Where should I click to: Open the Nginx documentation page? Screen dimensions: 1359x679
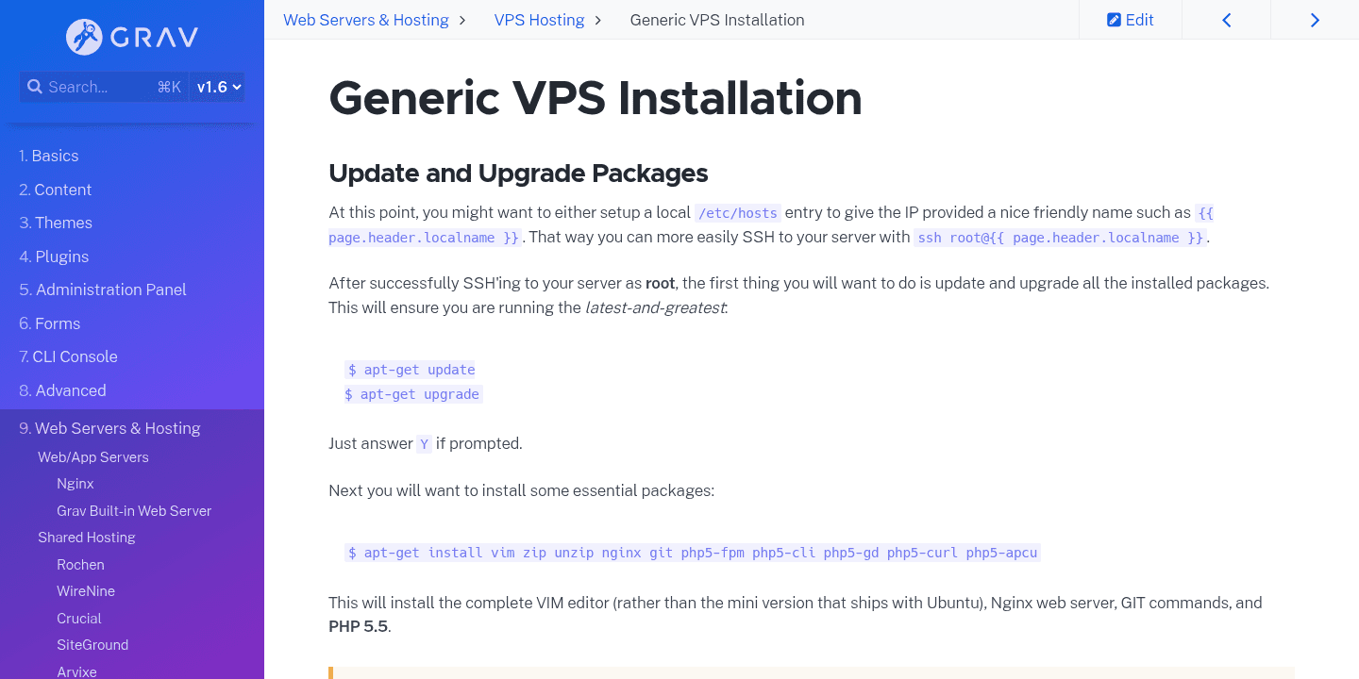pos(75,483)
